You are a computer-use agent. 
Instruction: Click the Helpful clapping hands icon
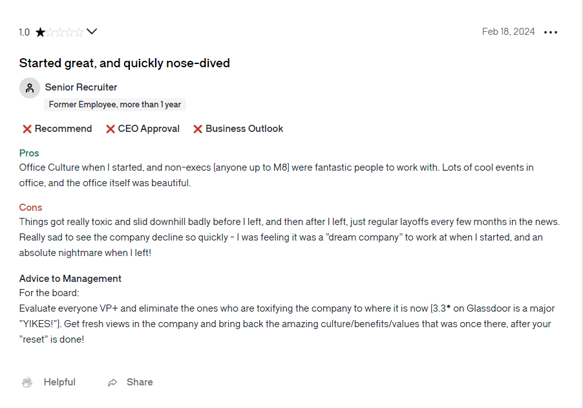(27, 382)
